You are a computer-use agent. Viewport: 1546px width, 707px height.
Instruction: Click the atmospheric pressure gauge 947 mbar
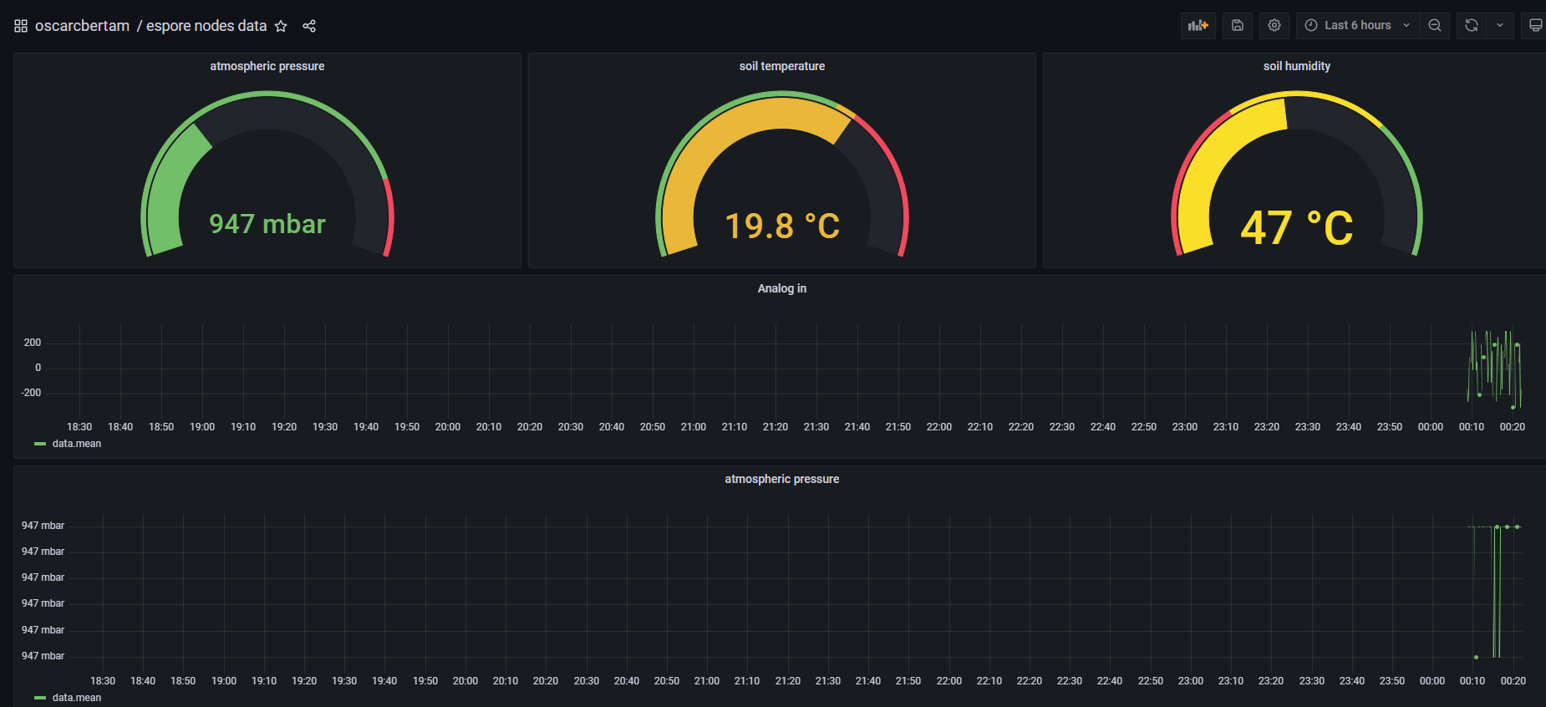(x=267, y=224)
